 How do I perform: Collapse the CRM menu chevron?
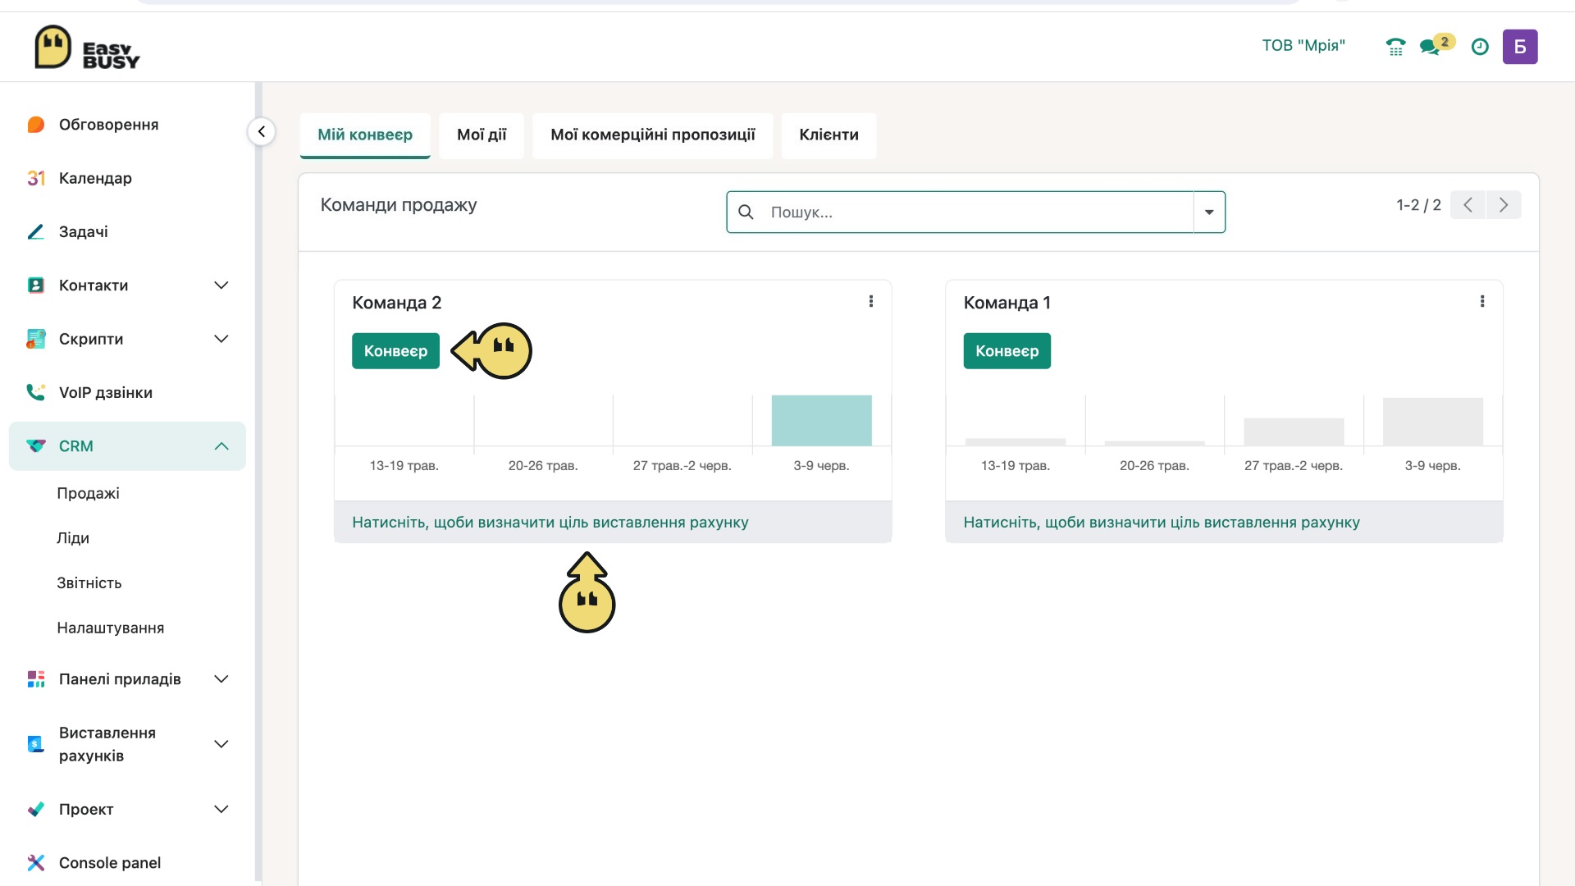pyautogui.click(x=221, y=446)
